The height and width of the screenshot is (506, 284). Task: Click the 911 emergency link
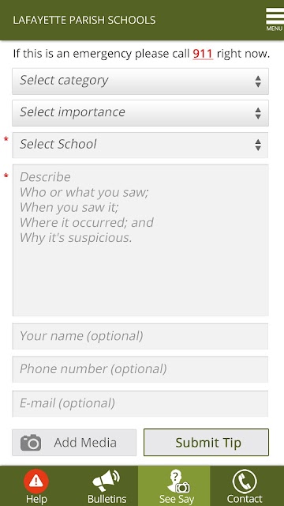coord(203,54)
